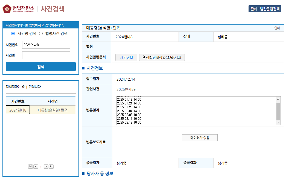Open the 사건정보 document button

[126, 57]
